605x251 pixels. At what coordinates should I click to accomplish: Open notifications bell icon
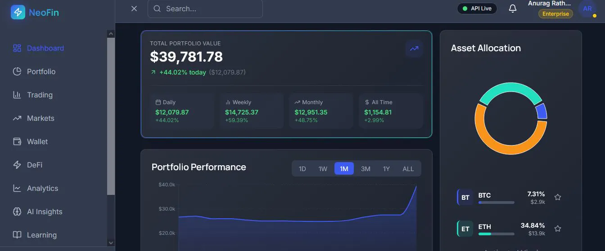pyautogui.click(x=513, y=9)
